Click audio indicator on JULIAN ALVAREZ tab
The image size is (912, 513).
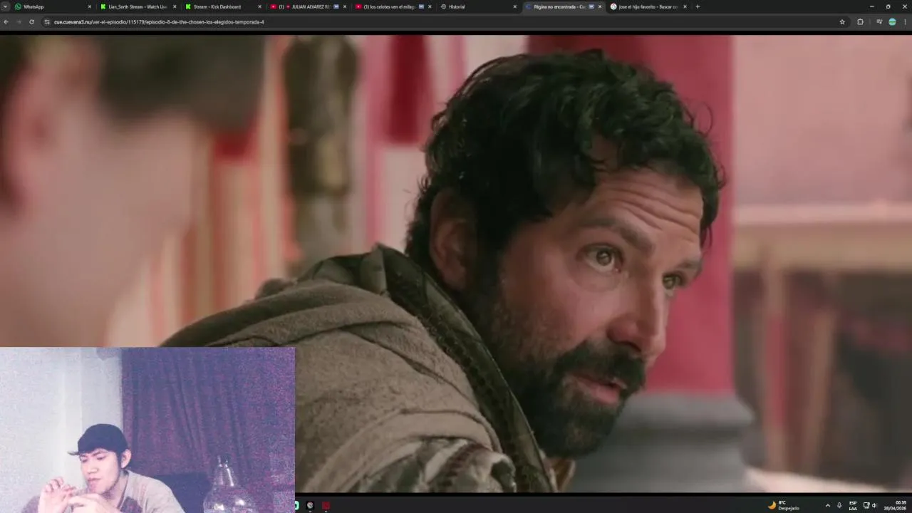(336, 6)
